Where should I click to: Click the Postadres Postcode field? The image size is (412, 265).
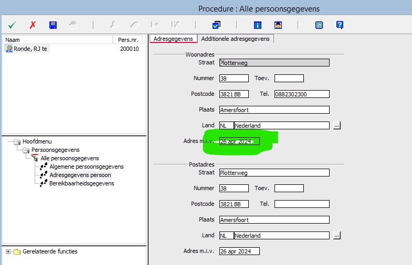234,204
